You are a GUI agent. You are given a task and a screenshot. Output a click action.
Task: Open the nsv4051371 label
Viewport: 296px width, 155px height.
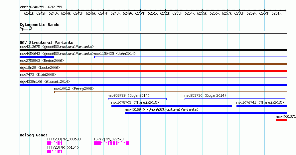pyautogui.click(x=286, y=116)
